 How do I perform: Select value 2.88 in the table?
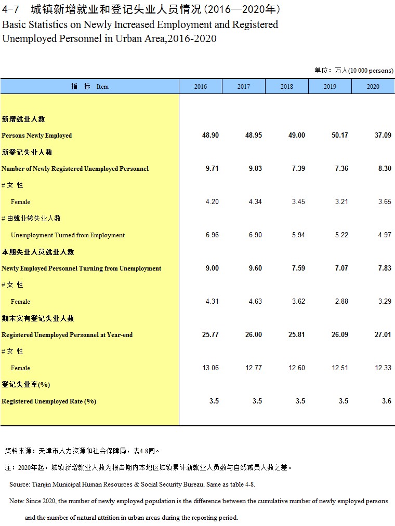(341, 301)
